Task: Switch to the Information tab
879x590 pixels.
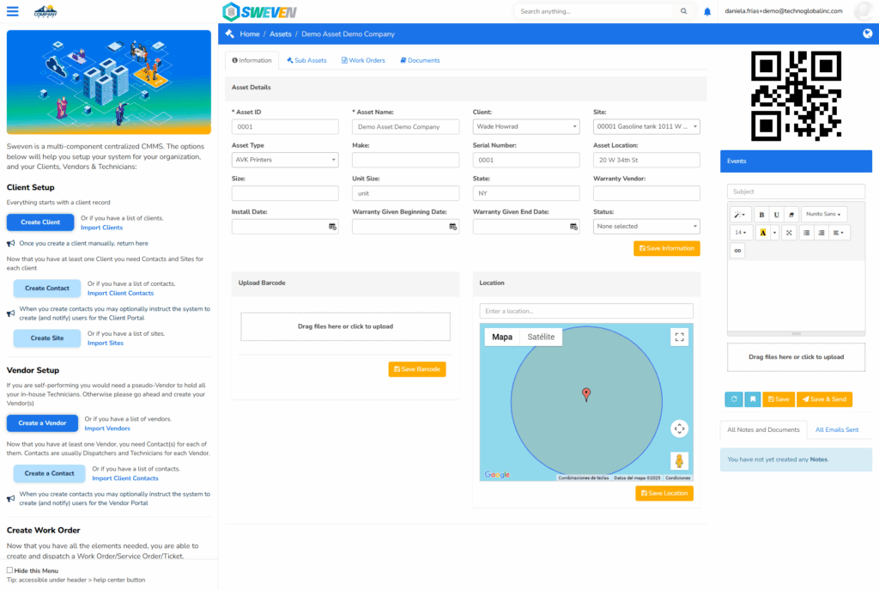Action: (252, 61)
